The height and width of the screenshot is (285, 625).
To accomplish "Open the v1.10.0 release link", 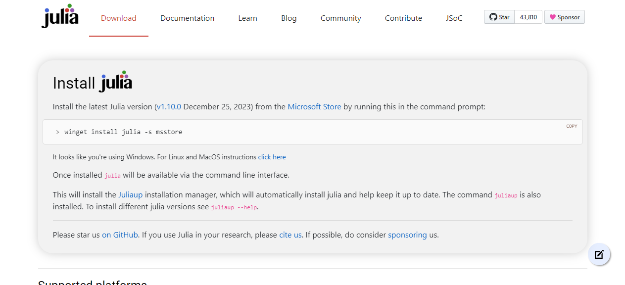I will [x=169, y=106].
